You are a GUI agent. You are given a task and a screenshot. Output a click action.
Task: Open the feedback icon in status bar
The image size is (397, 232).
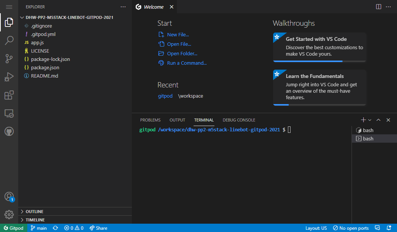click(377, 228)
